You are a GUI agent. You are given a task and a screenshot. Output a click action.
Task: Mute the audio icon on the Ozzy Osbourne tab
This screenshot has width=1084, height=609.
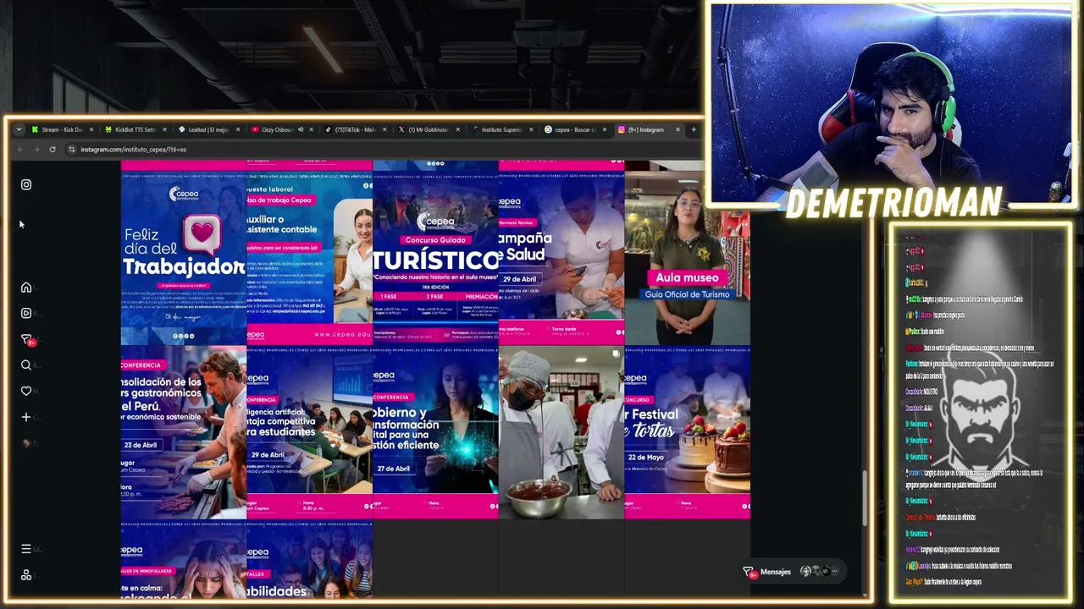point(300,129)
